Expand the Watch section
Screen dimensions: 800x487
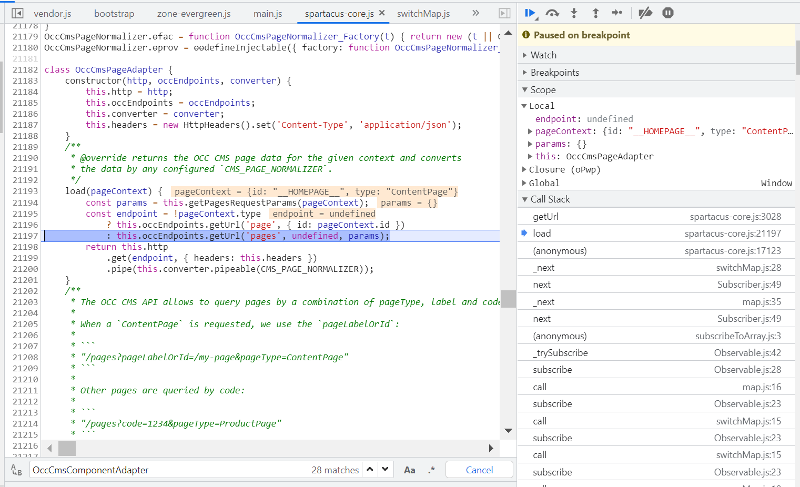656,55
